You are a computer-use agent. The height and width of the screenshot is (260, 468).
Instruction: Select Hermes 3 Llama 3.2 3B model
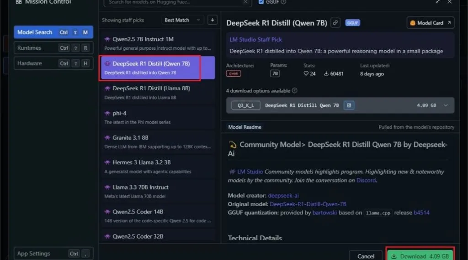tap(158, 166)
